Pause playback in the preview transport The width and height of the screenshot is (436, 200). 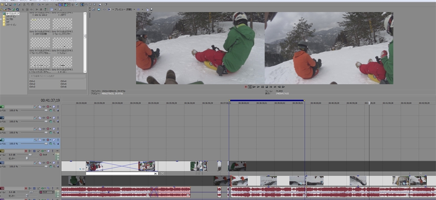click(x=262, y=87)
